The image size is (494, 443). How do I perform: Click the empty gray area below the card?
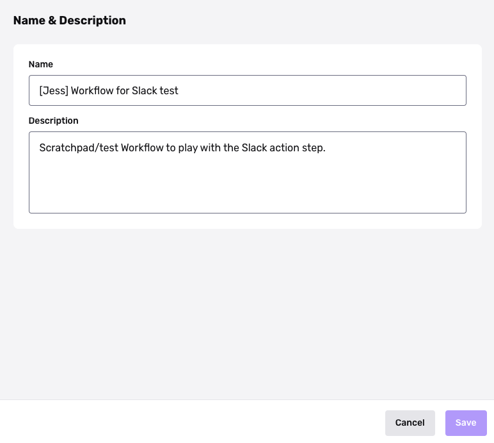(247, 314)
